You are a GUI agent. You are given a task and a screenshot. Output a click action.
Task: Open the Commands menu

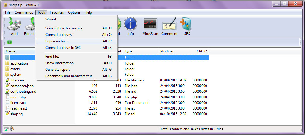[x=24, y=12]
